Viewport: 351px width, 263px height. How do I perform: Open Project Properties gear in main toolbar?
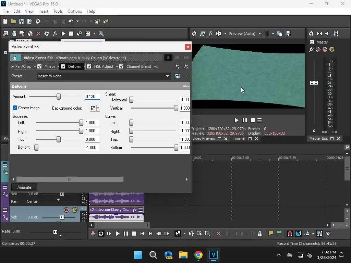pos(38,21)
